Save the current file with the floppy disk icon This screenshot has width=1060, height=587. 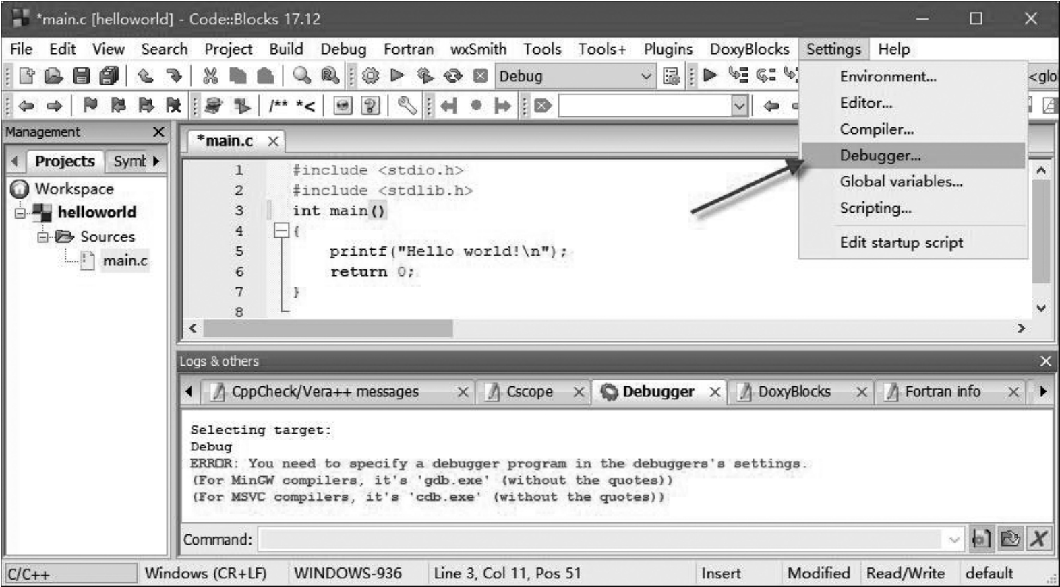tap(82, 76)
